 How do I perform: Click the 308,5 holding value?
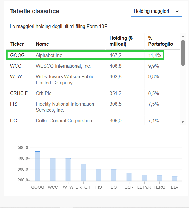click(116, 104)
